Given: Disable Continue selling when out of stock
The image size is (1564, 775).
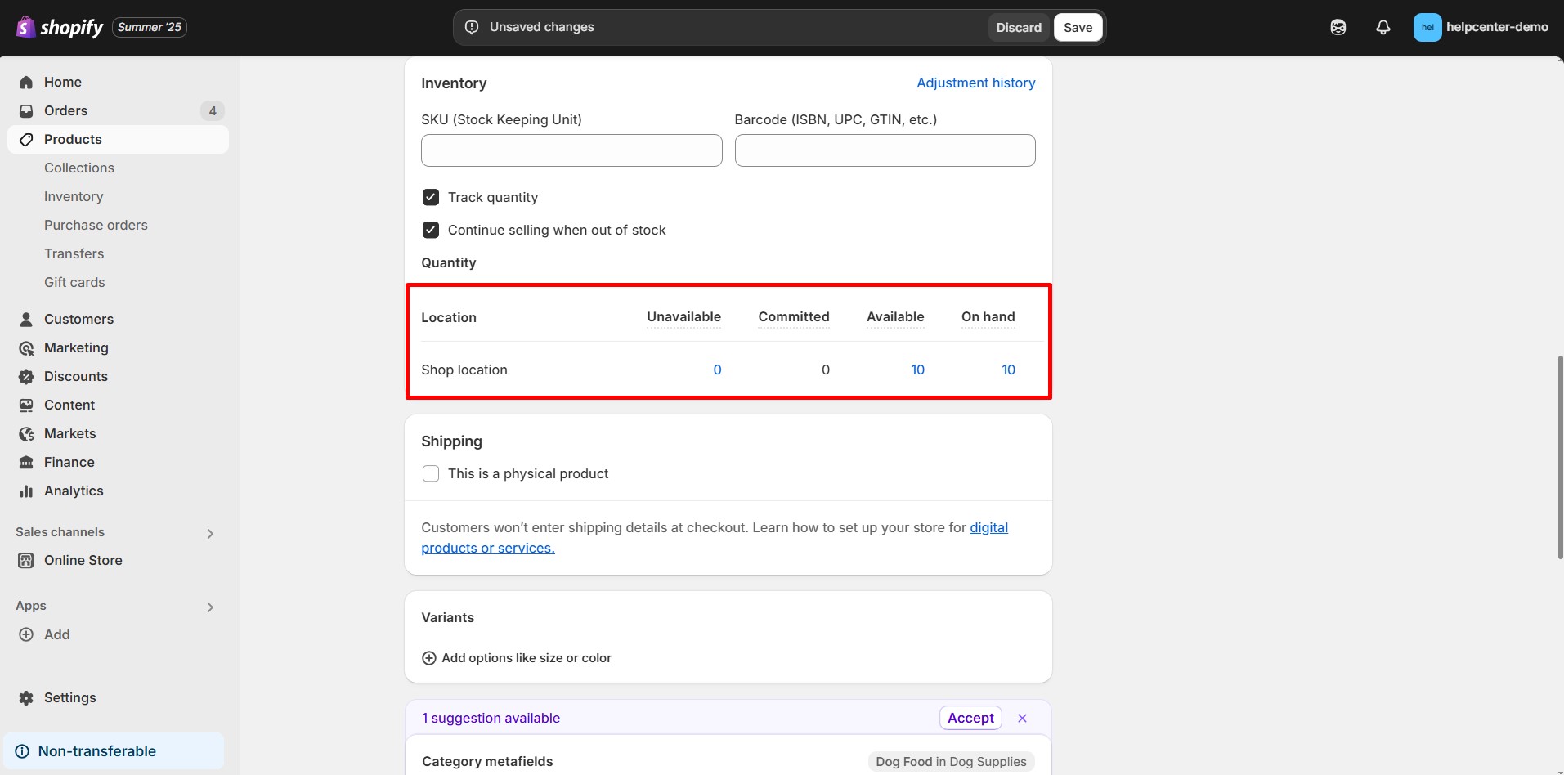Looking at the screenshot, I should (x=431, y=230).
